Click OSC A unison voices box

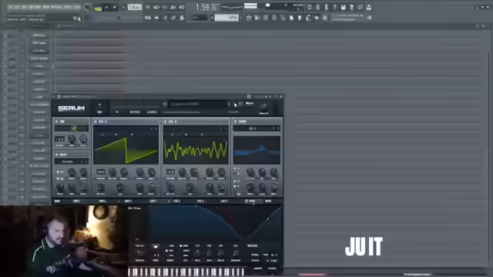[x=101, y=172]
